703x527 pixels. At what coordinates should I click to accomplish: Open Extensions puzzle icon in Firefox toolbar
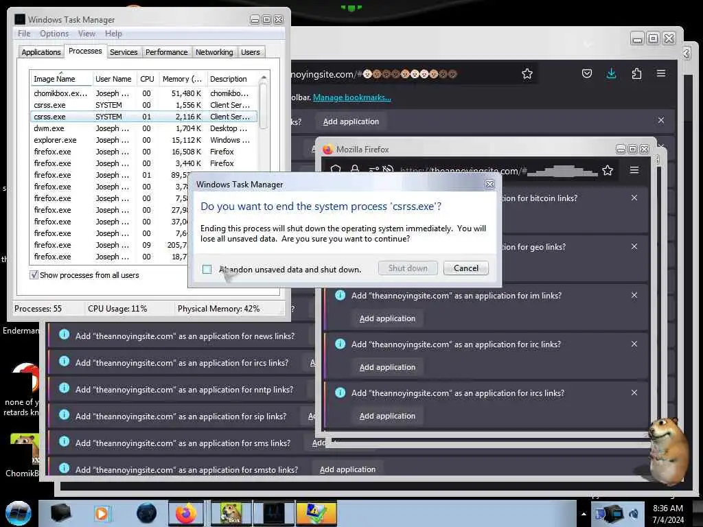(636, 73)
